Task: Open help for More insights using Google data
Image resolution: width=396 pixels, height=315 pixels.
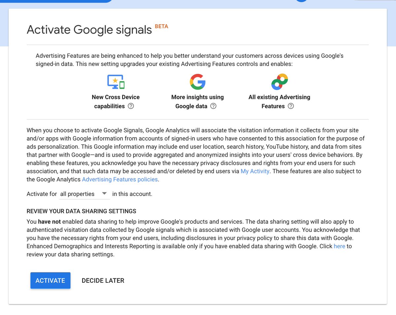Action: click(213, 106)
